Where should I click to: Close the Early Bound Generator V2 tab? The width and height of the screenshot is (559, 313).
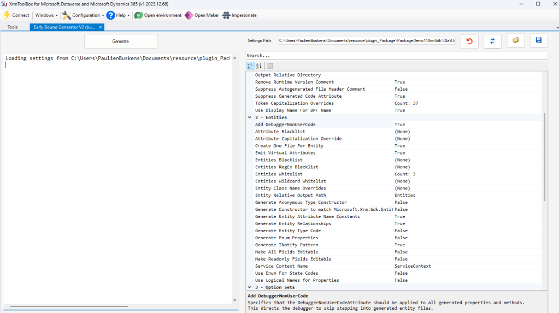click(100, 27)
